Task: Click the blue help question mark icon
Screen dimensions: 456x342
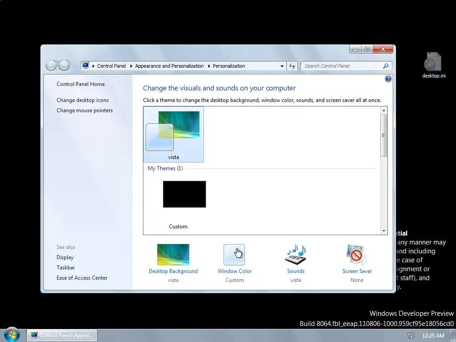Action: pos(388,79)
